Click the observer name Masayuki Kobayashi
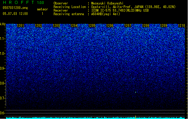The width and height of the screenshot is (188, 119). (107, 3)
